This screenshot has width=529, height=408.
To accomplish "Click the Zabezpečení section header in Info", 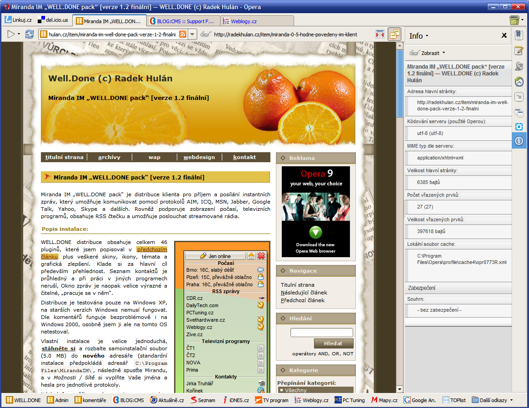I will pos(458,288).
